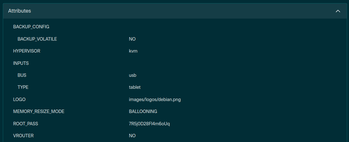
Task: Select the HYPERVISOR attribute name
Action: [27, 51]
